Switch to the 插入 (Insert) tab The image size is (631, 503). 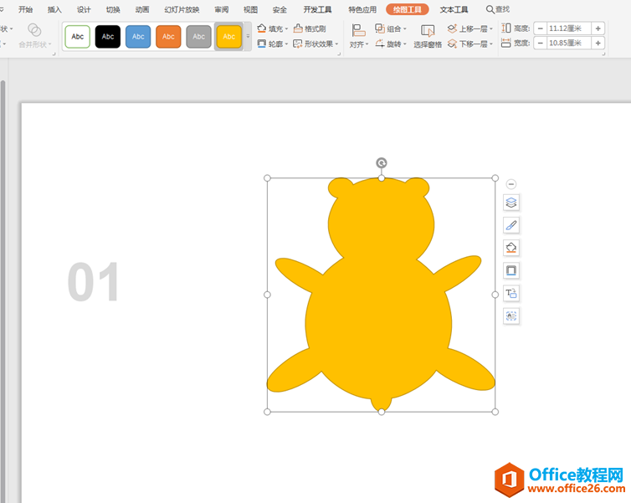[54, 9]
